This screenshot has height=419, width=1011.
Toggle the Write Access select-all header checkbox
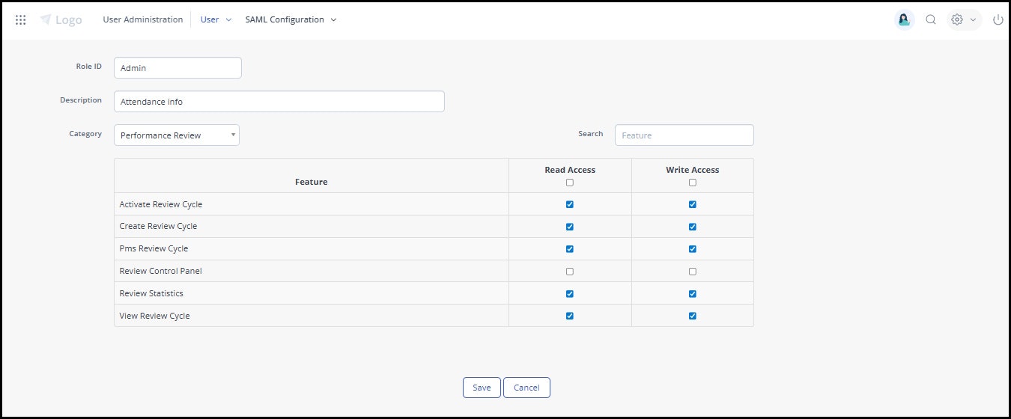pyautogui.click(x=693, y=183)
